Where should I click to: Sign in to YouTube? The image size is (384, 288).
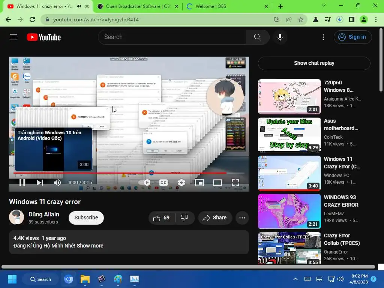tap(352, 37)
